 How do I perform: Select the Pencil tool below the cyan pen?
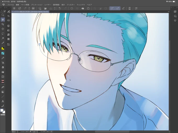tap(3, 58)
